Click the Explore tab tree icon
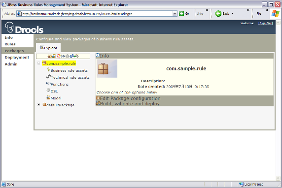The image size is (282, 188). tap(42, 47)
